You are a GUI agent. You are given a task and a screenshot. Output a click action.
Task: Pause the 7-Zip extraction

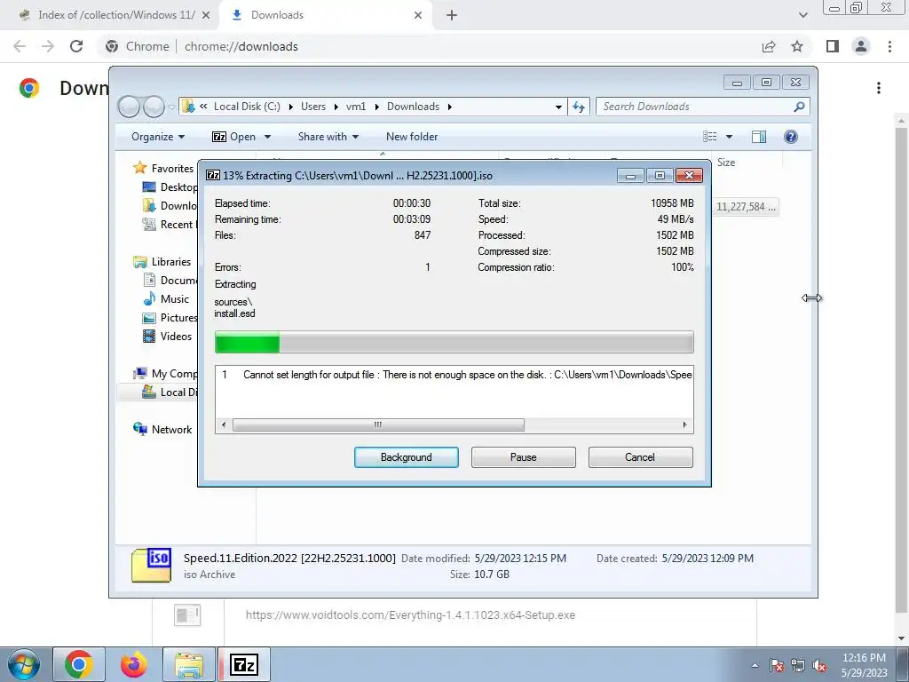(x=523, y=457)
